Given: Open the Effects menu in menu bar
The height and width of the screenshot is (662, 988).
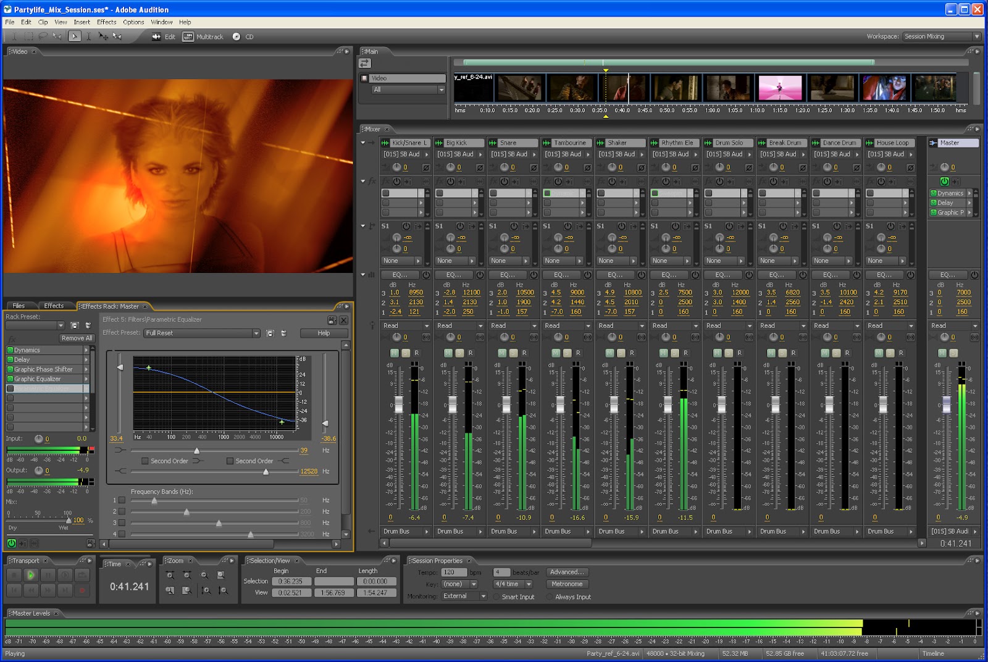Looking at the screenshot, I should point(106,22).
